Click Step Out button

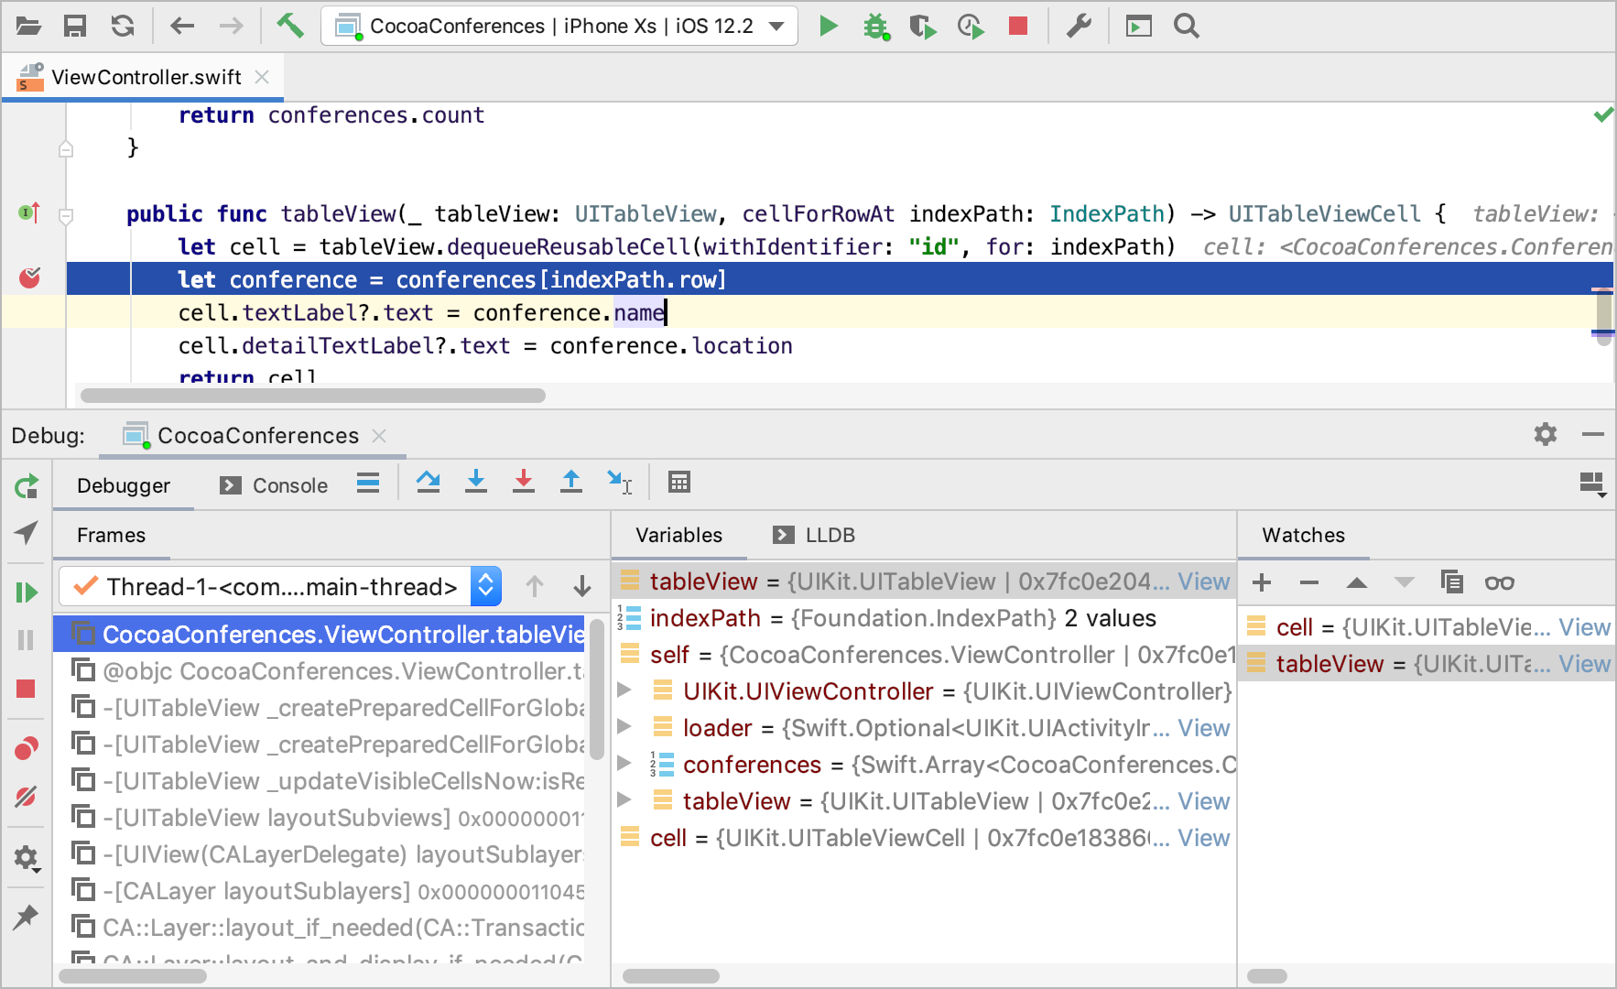(571, 482)
